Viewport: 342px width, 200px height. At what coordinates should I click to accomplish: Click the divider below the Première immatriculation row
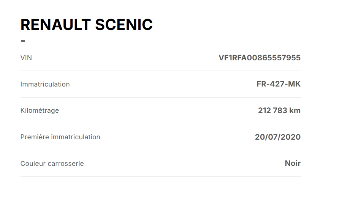click(x=160, y=150)
